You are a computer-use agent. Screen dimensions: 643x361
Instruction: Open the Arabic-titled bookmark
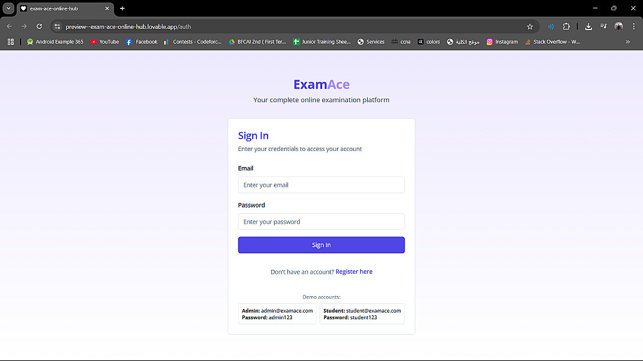point(463,42)
